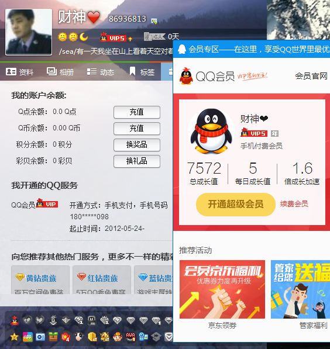Click the 7572 总成长值 value
Screen dimensions: 330x349
coord(204,168)
